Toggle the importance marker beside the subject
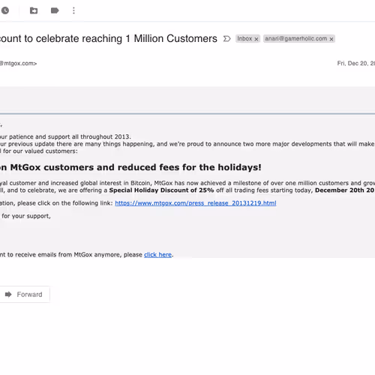The image size is (375, 375). pyautogui.click(x=226, y=39)
